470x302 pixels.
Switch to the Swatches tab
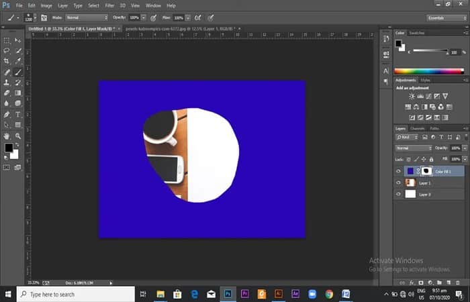(417, 33)
